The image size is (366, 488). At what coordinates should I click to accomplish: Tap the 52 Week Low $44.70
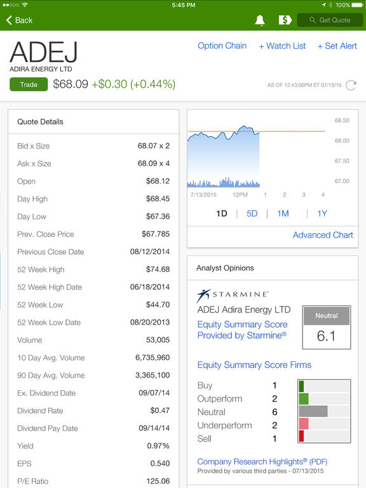click(158, 305)
